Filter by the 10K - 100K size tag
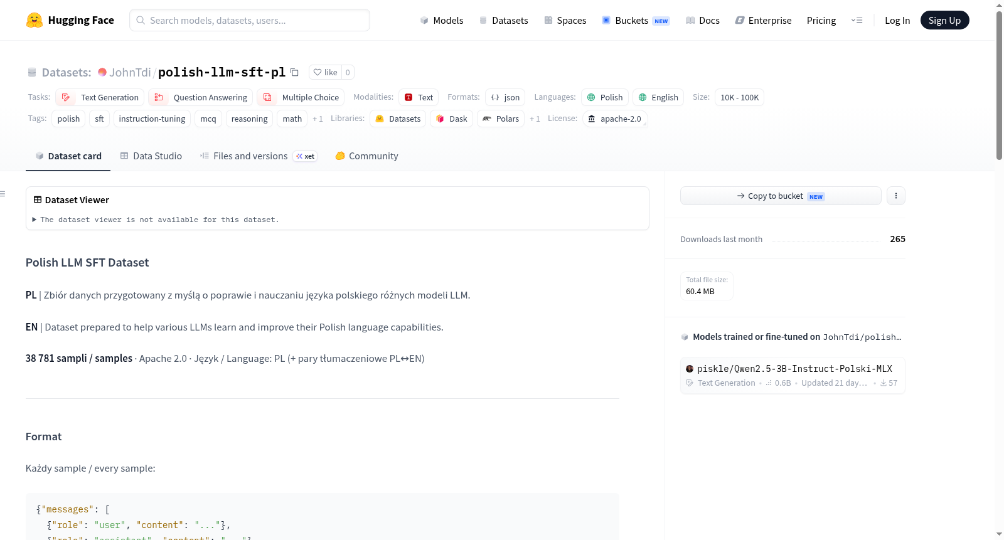 coord(740,97)
